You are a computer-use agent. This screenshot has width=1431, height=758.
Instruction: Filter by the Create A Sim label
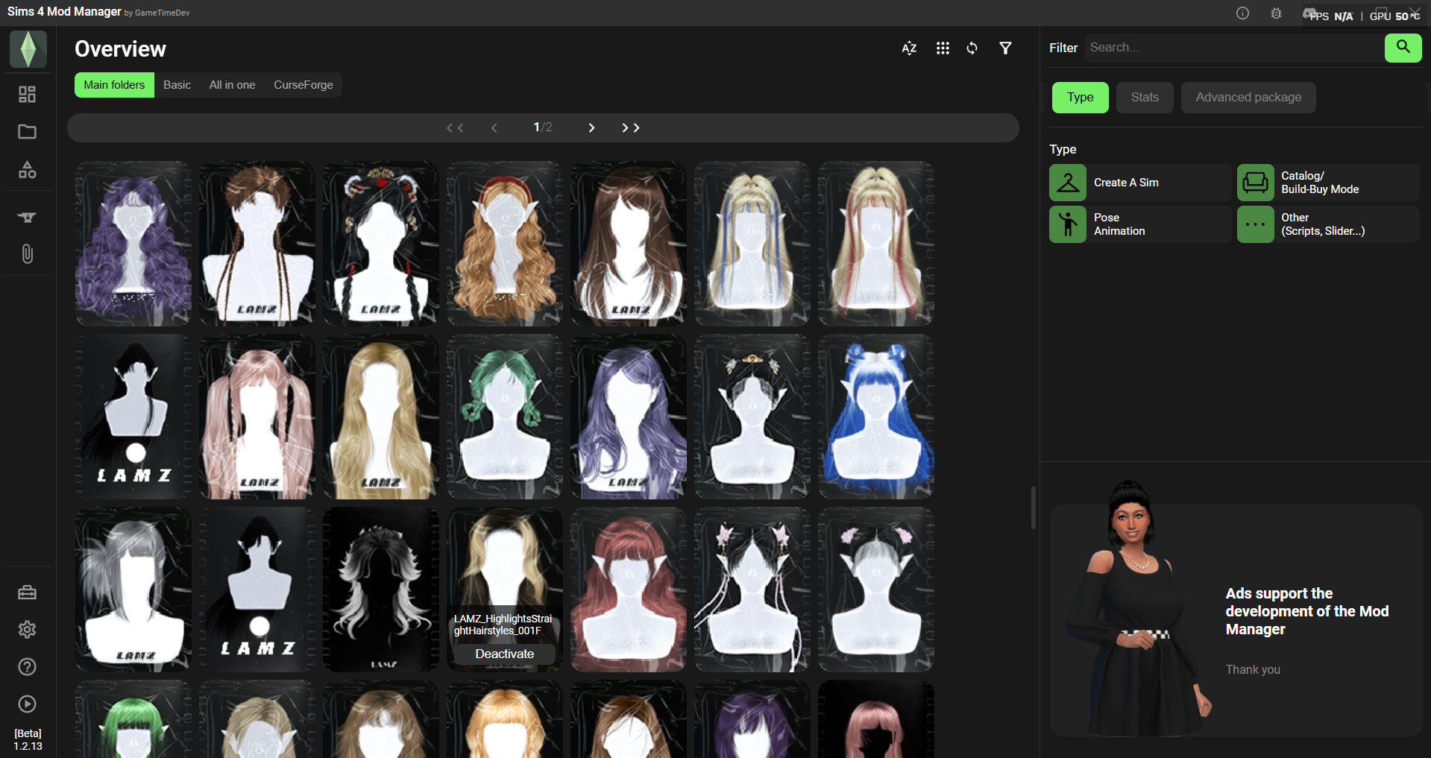(x=1126, y=183)
